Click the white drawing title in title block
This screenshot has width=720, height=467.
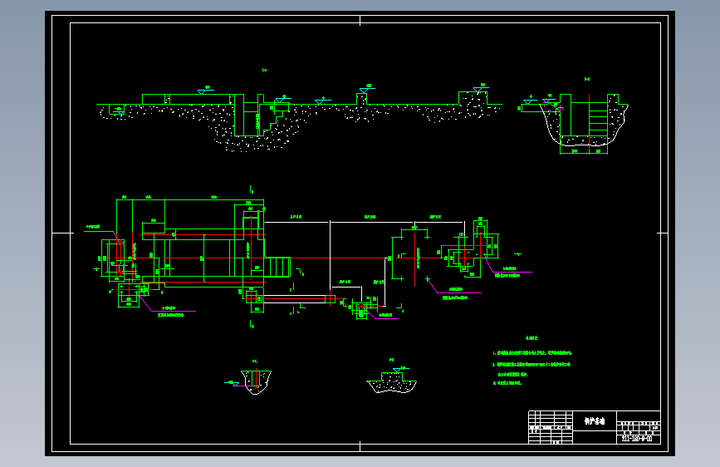pos(594,421)
